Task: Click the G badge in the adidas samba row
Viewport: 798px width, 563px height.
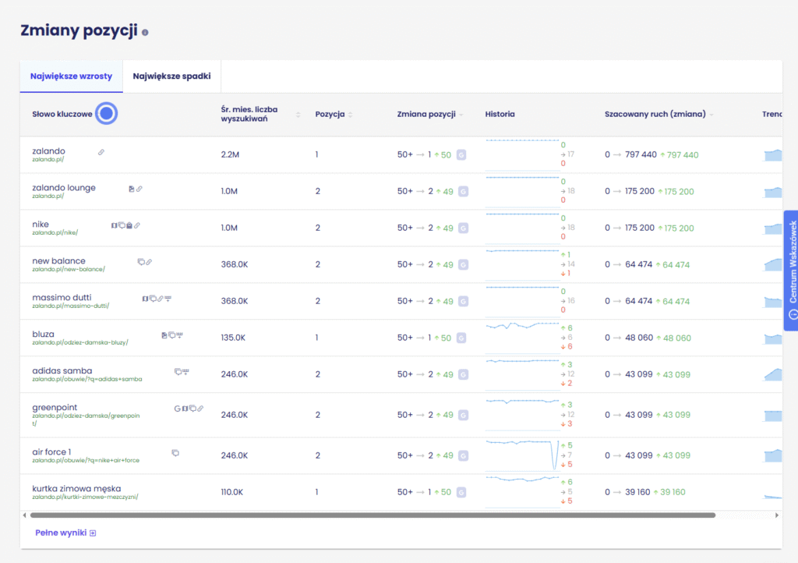Action: (463, 374)
